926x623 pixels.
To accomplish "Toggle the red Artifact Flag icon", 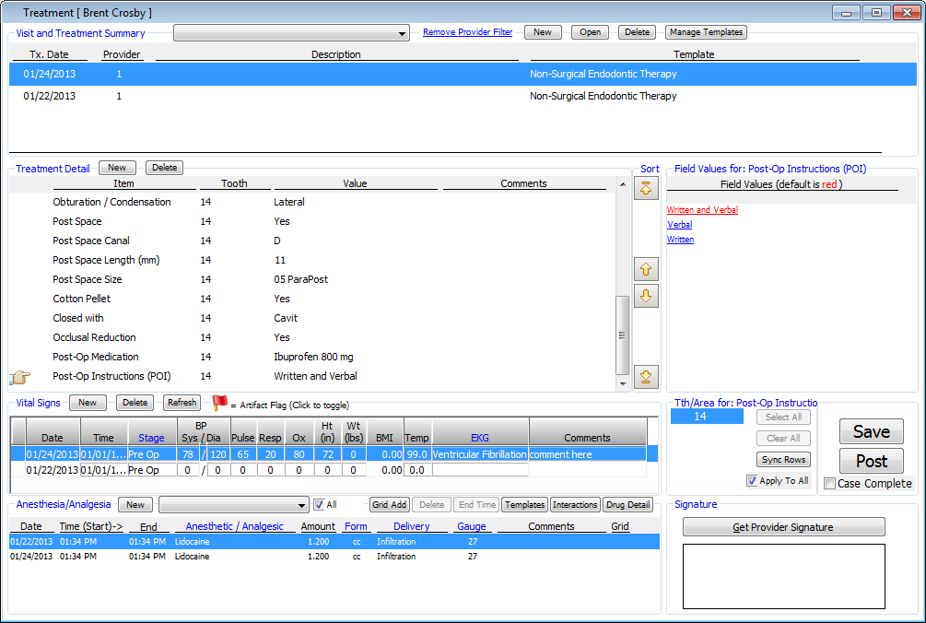I will [x=219, y=403].
